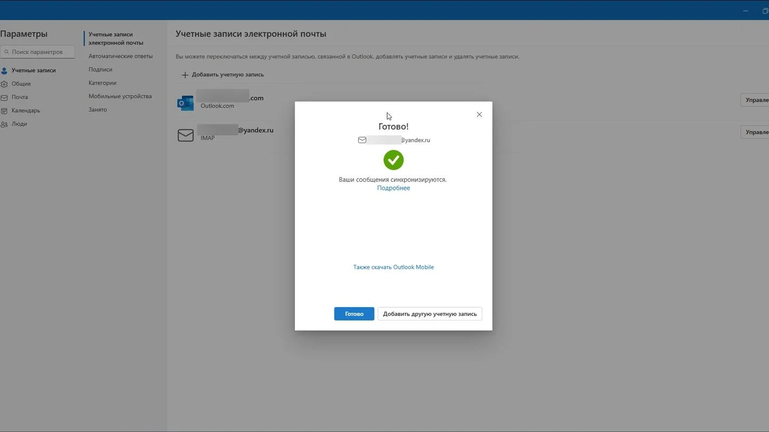Focus the Поиск параметров search field
The image size is (769, 432).
pos(37,52)
